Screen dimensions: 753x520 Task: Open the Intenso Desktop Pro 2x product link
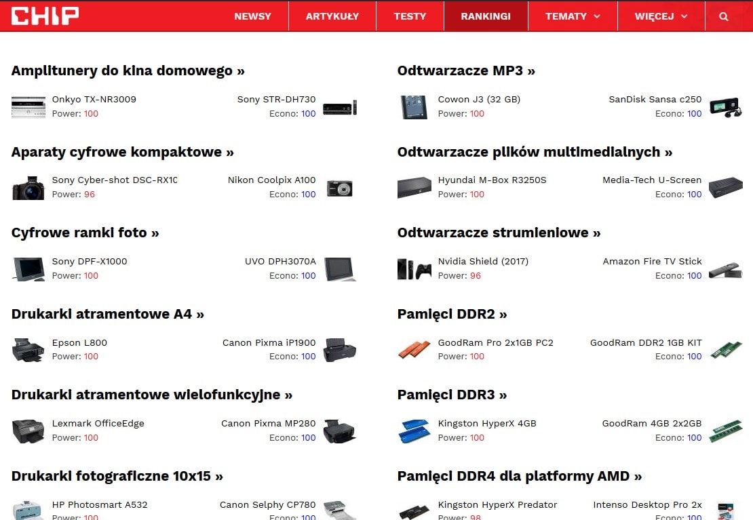pos(647,505)
